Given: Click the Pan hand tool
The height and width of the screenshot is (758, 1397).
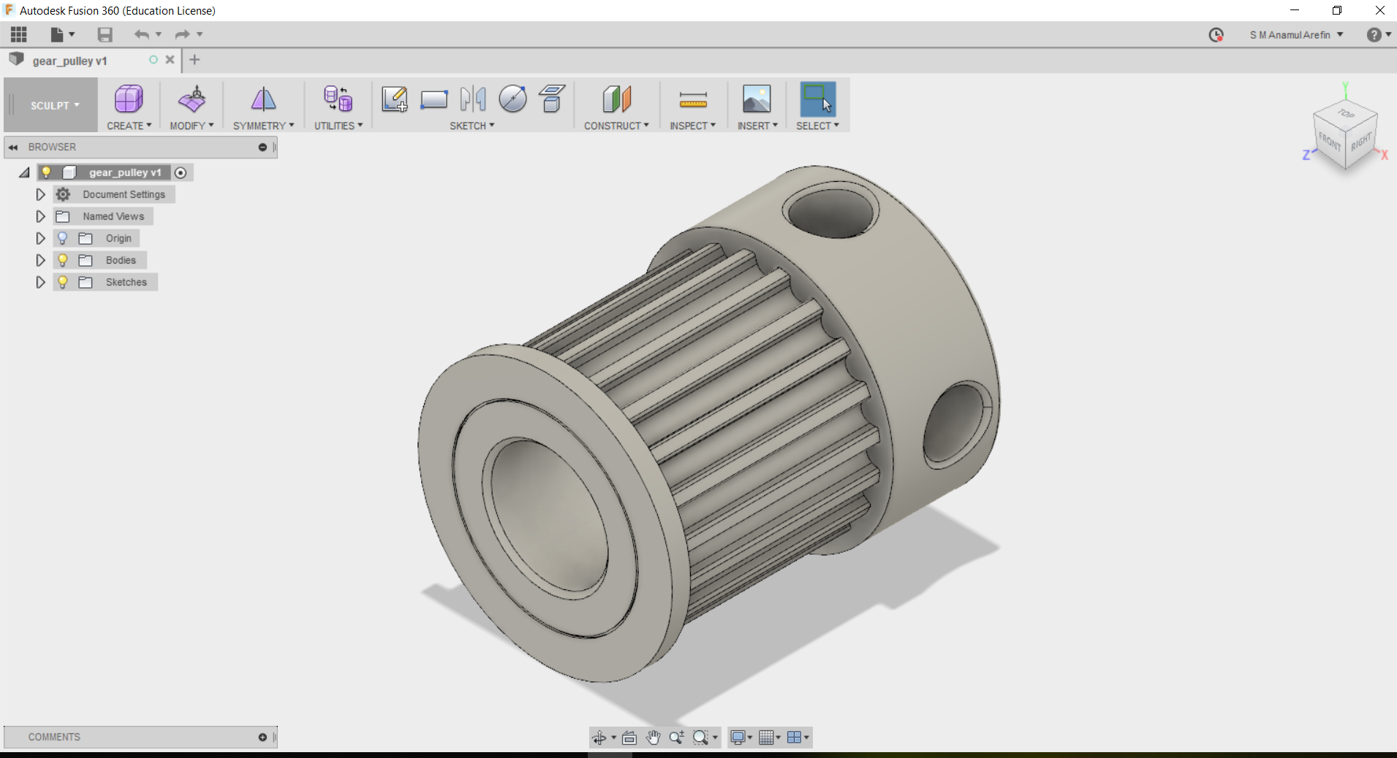Looking at the screenshot, I should tap(653, 738).
